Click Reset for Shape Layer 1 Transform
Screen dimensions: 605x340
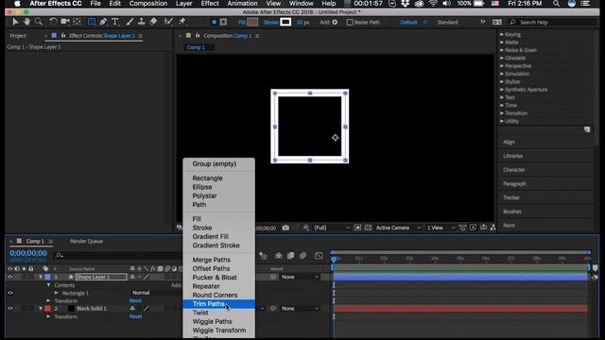tap(135, 300)
